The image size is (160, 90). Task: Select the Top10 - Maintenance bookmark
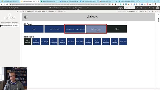click(x=106, y=42)
